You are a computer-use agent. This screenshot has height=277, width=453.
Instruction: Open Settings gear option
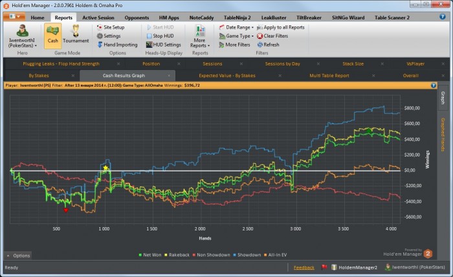pos(109,36)
